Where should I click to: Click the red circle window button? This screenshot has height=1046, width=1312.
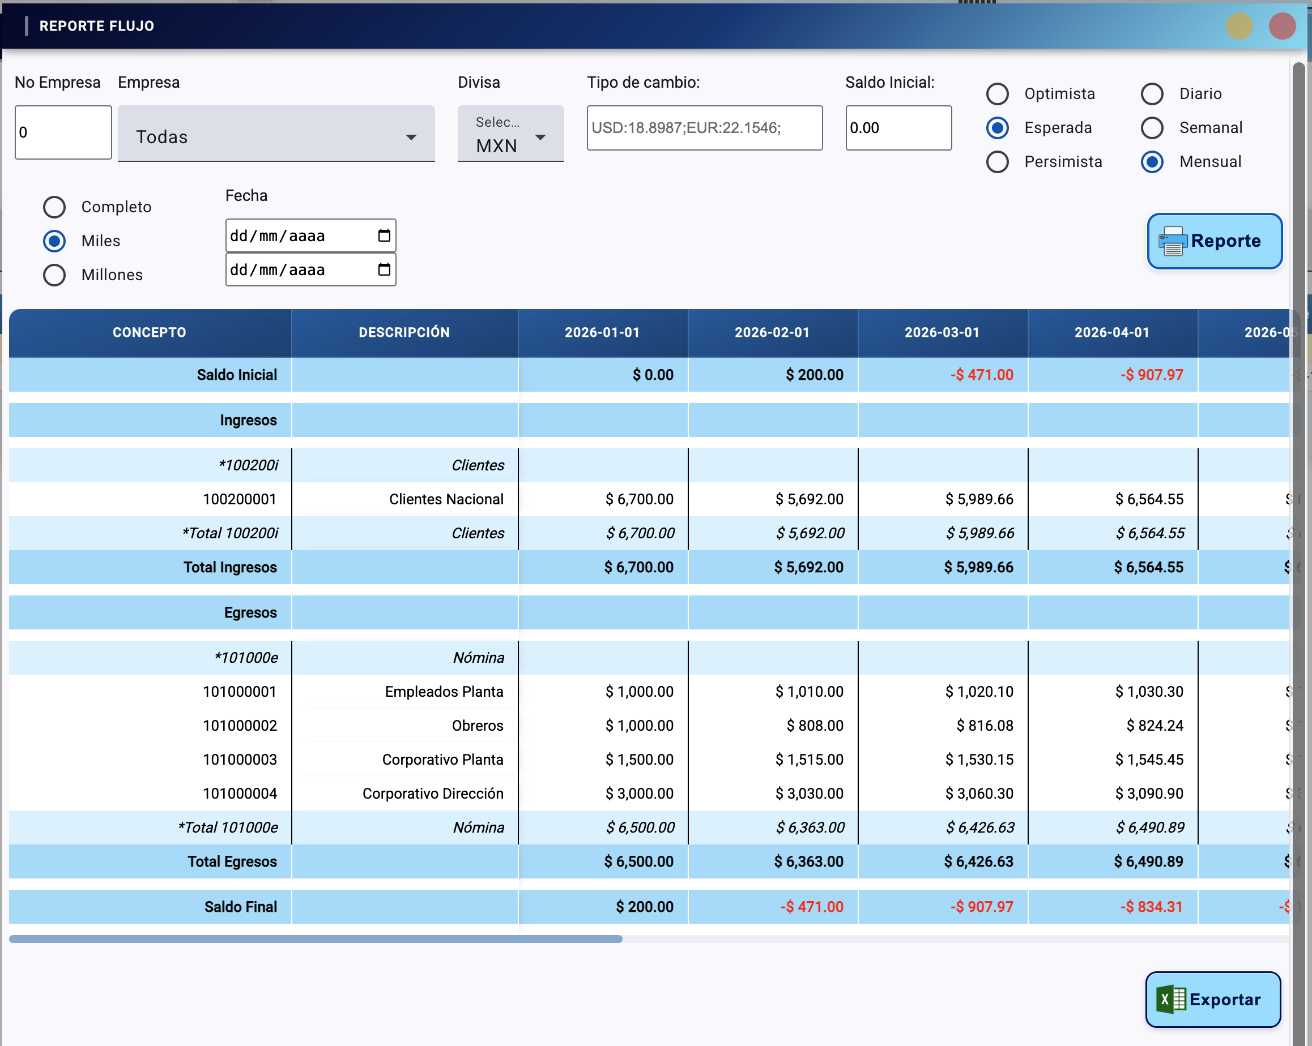[1281, 26]
